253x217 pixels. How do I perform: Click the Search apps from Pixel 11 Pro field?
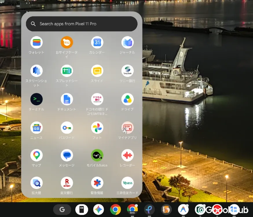coord(82,24)
